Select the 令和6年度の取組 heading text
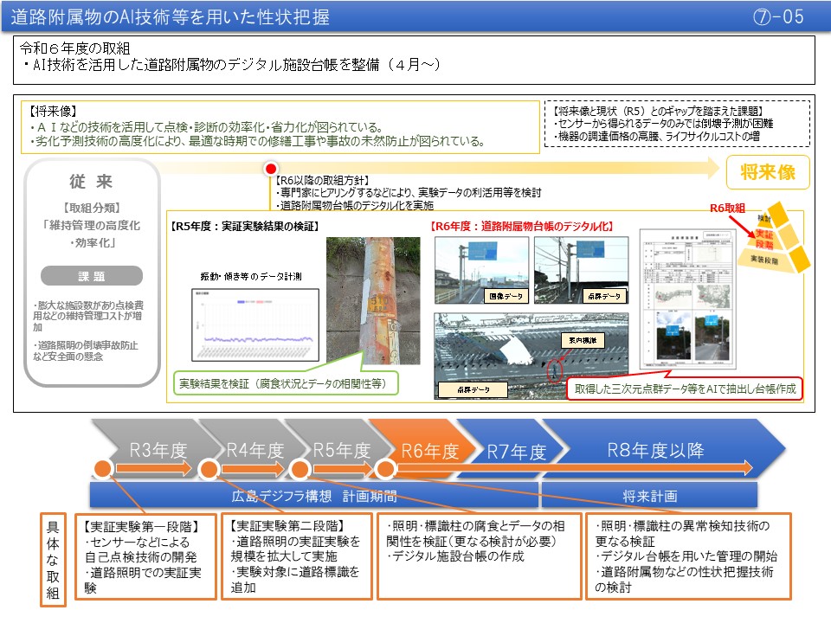The width and height of the screenshot is (831, 623). (74, 48)
